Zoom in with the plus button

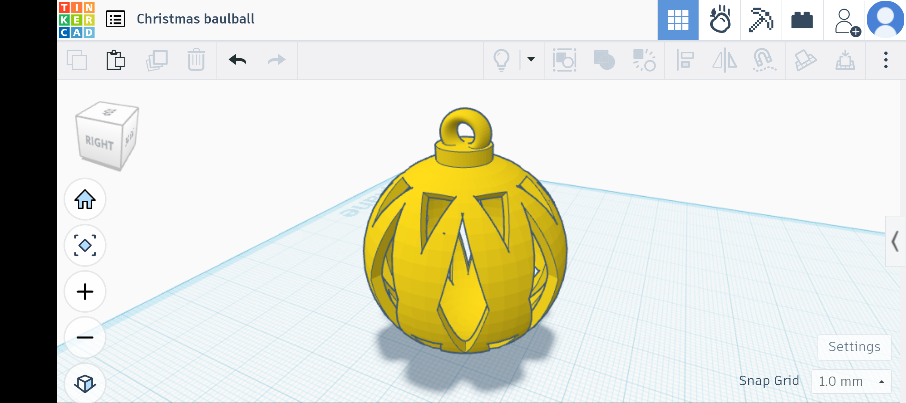click(85, 291)
